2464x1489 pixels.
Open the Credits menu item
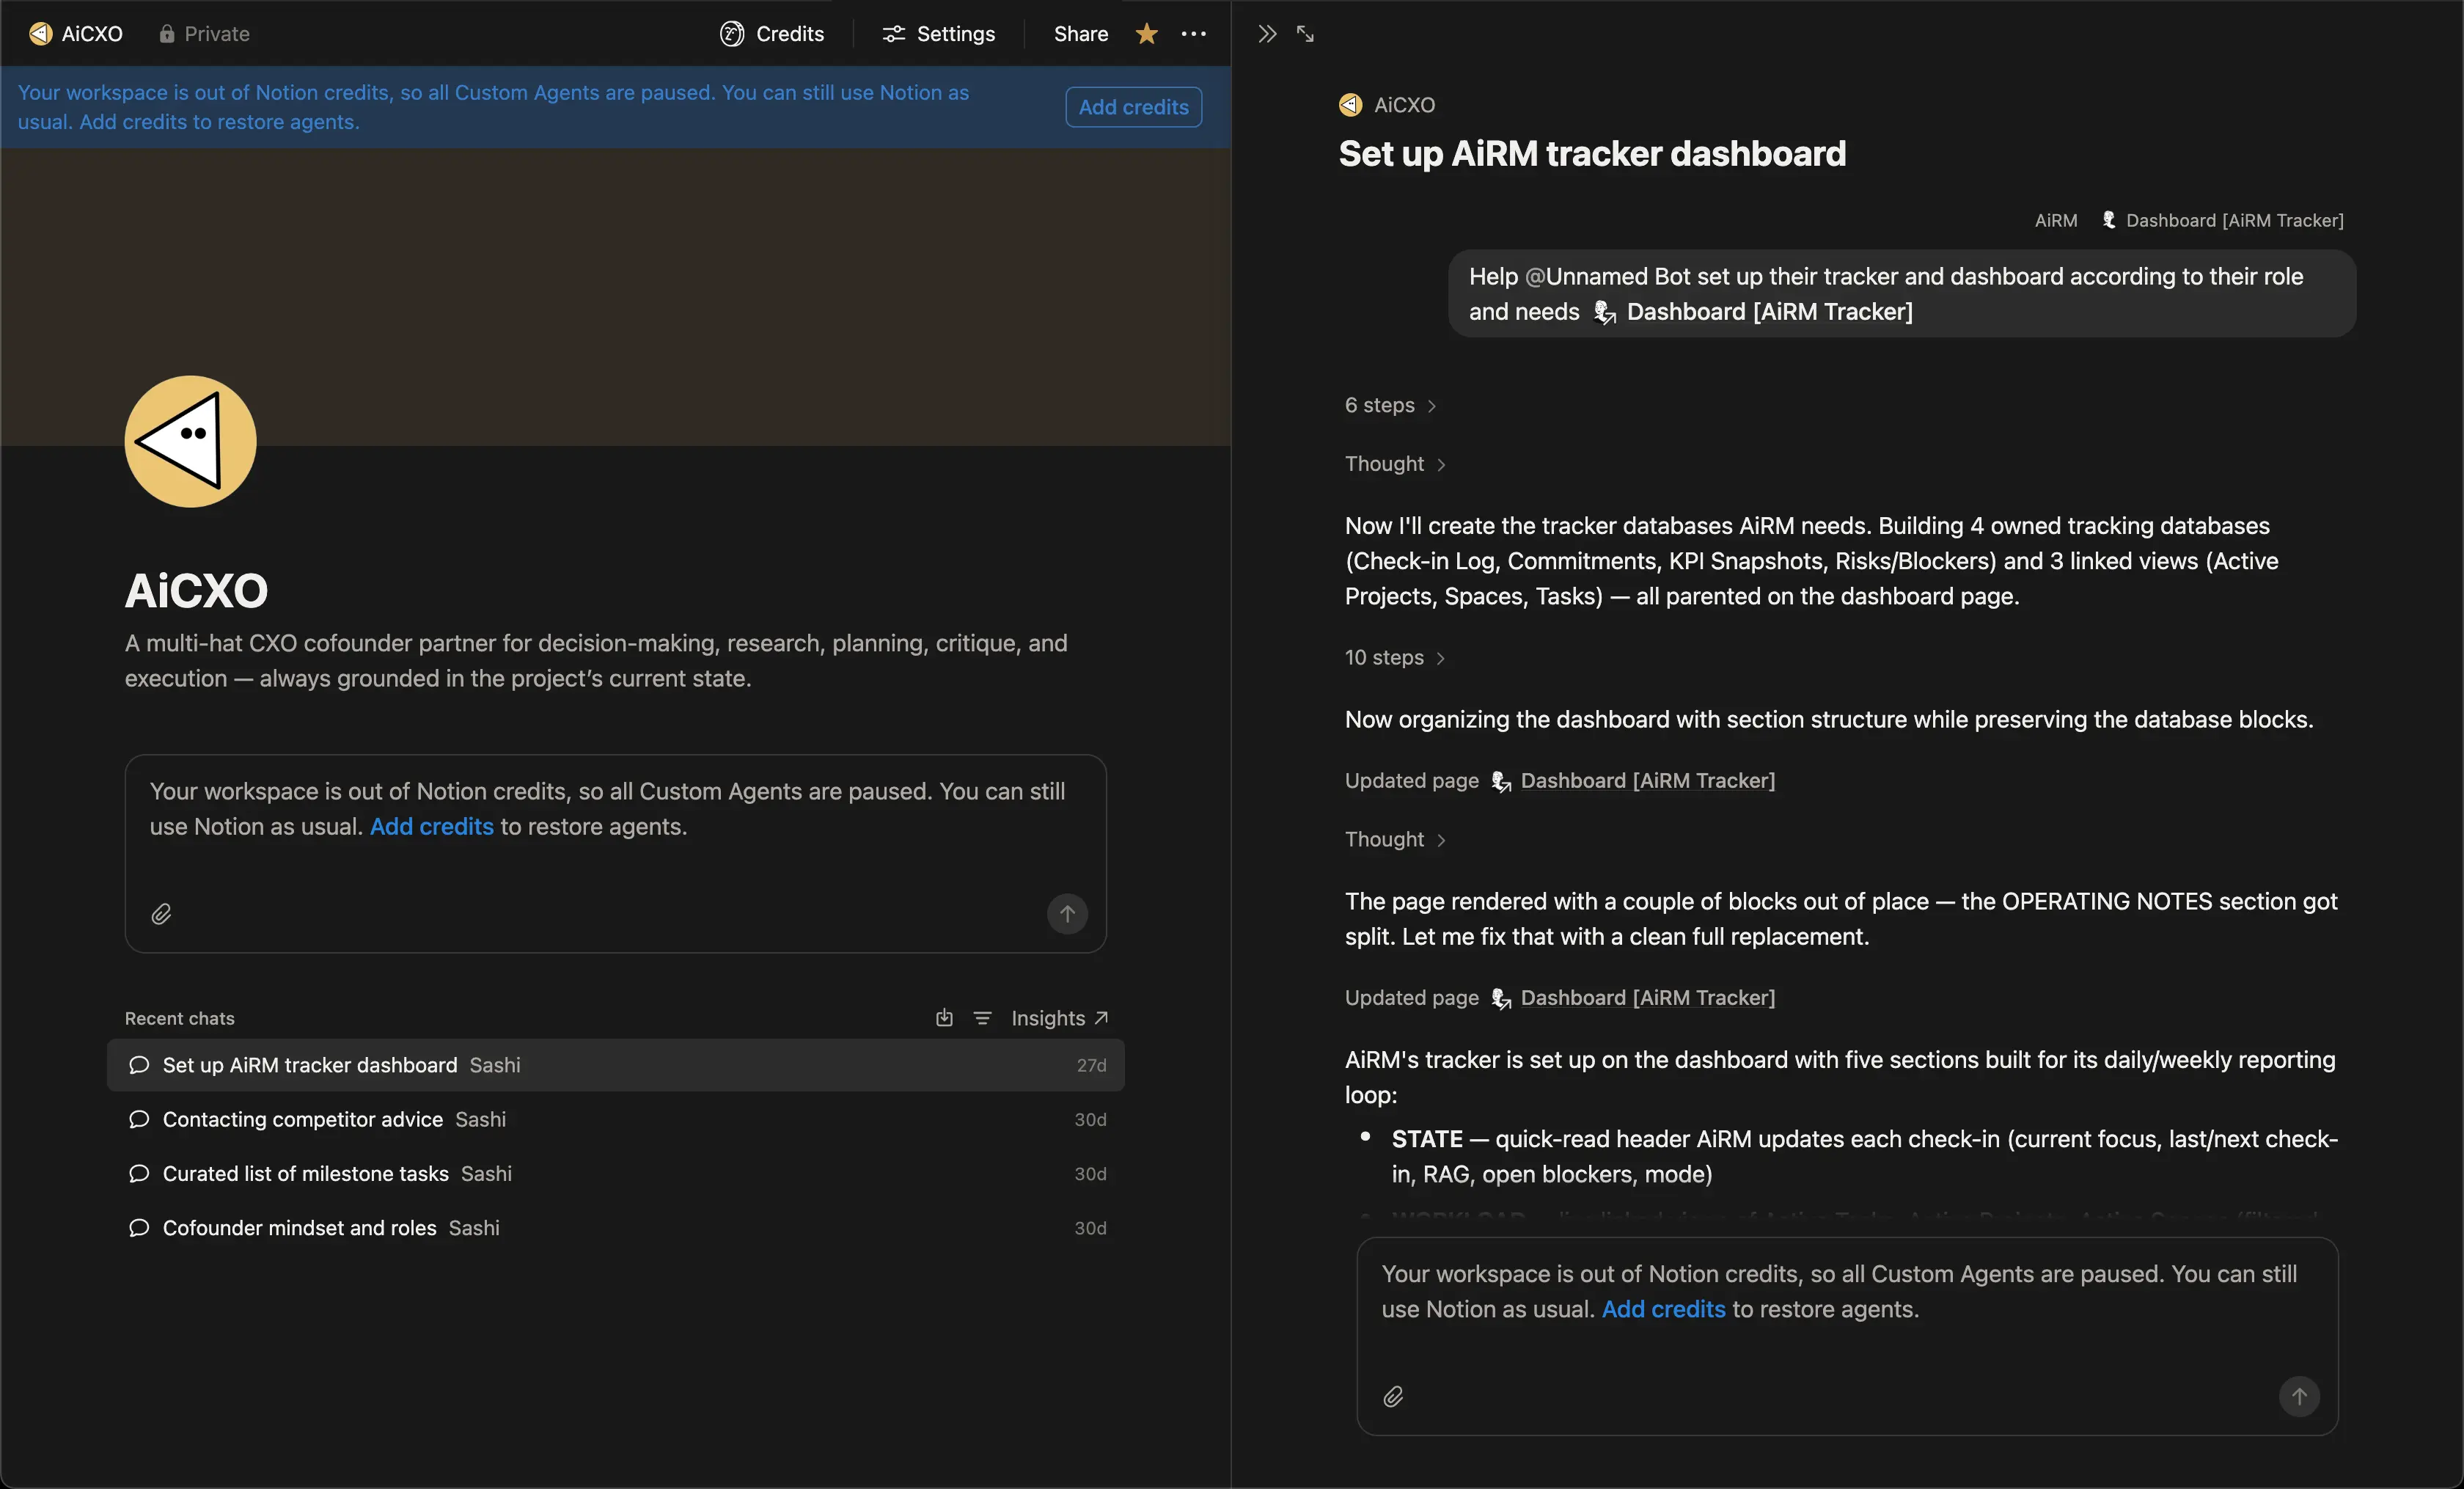coord(772,34)
